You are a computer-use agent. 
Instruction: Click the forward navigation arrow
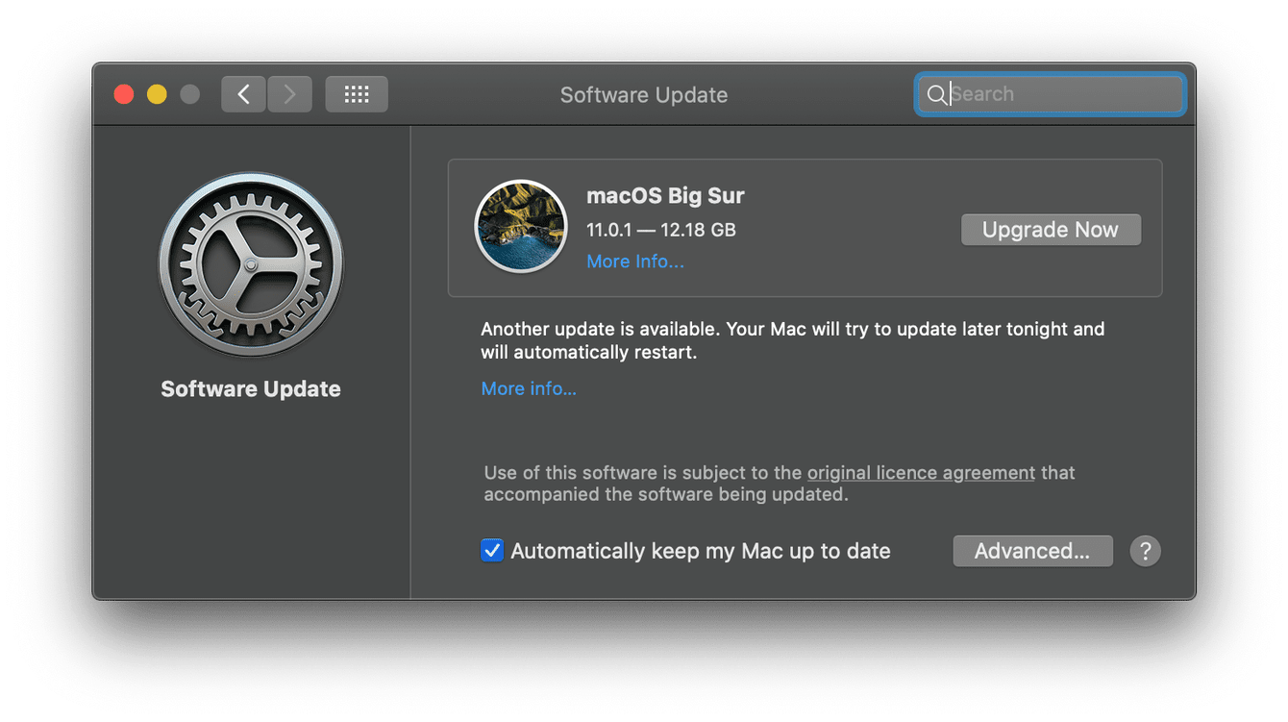289,93
